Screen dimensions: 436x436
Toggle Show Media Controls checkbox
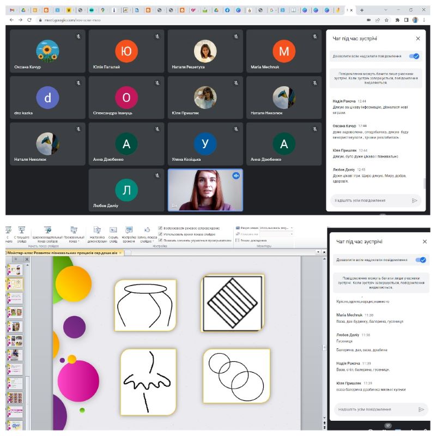pyautogui.click(x=160, y=240)
